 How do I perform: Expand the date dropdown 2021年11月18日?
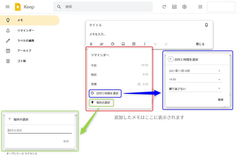click(x=195, y=71)
